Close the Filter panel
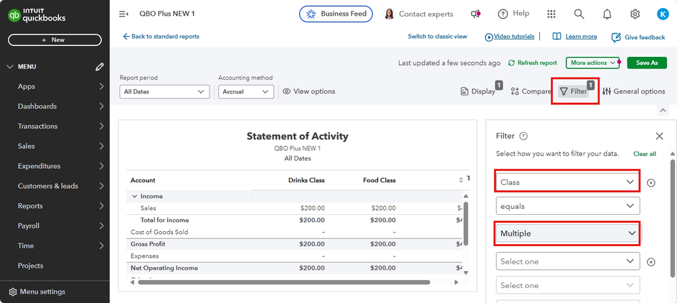This screenshot has width=677, height=303. point(659,136)
